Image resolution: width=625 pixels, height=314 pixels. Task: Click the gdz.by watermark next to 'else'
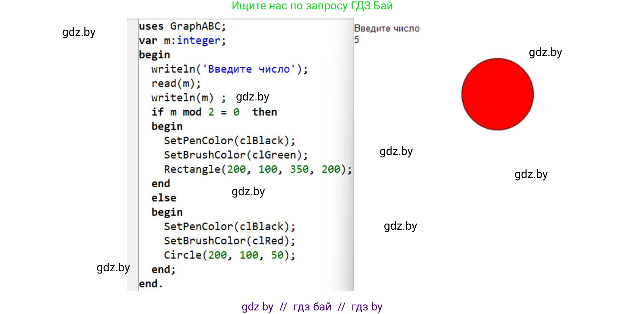[x=248, y=192]
